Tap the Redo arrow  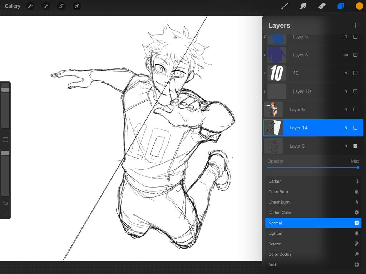pos(5,214)
